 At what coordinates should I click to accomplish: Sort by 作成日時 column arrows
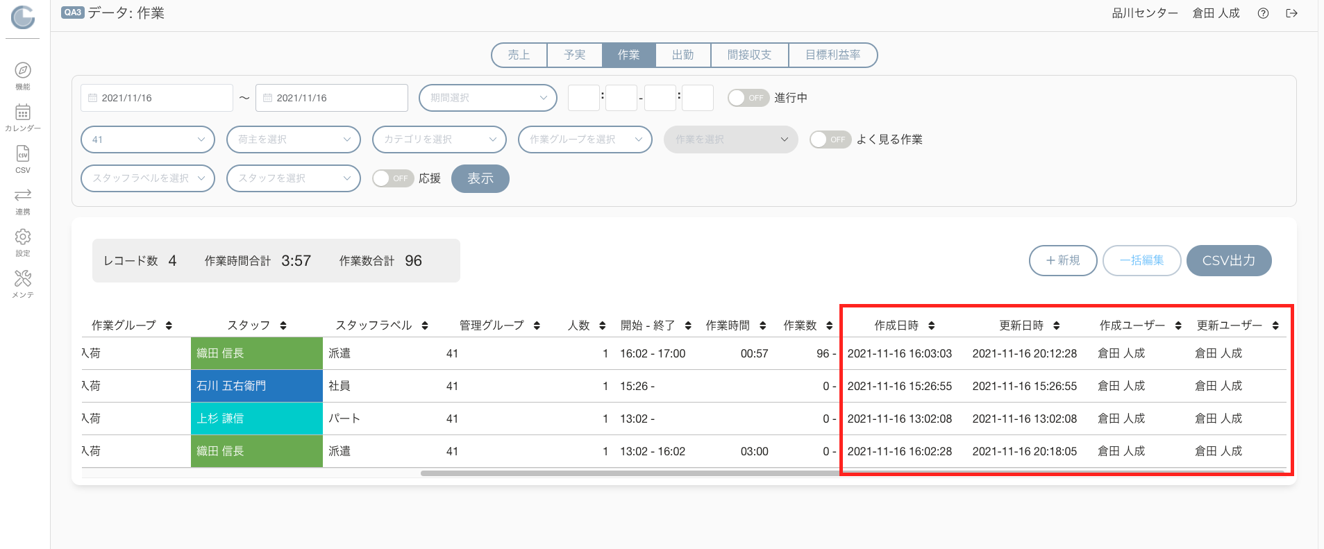[x=931, y=326]
